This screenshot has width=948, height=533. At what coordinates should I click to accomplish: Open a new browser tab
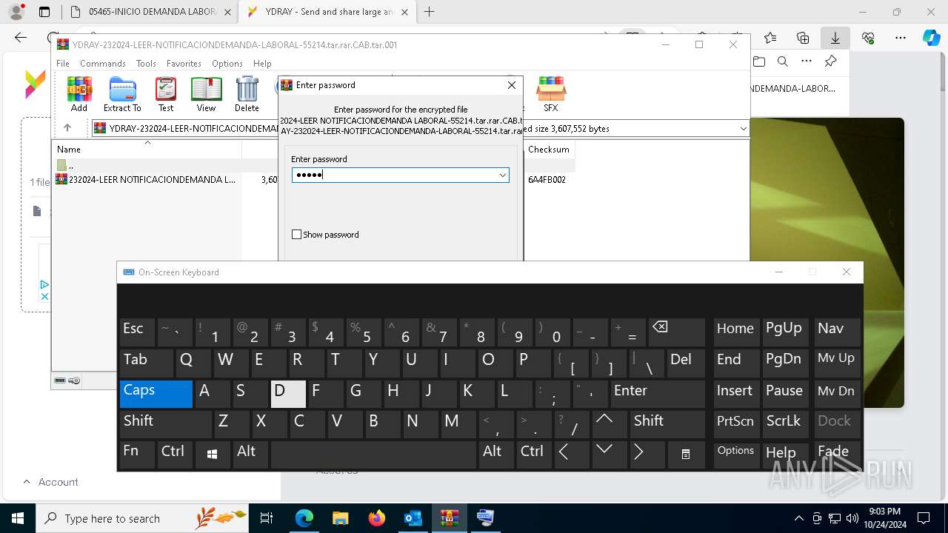pyautogui.click(x=430, y=12)
